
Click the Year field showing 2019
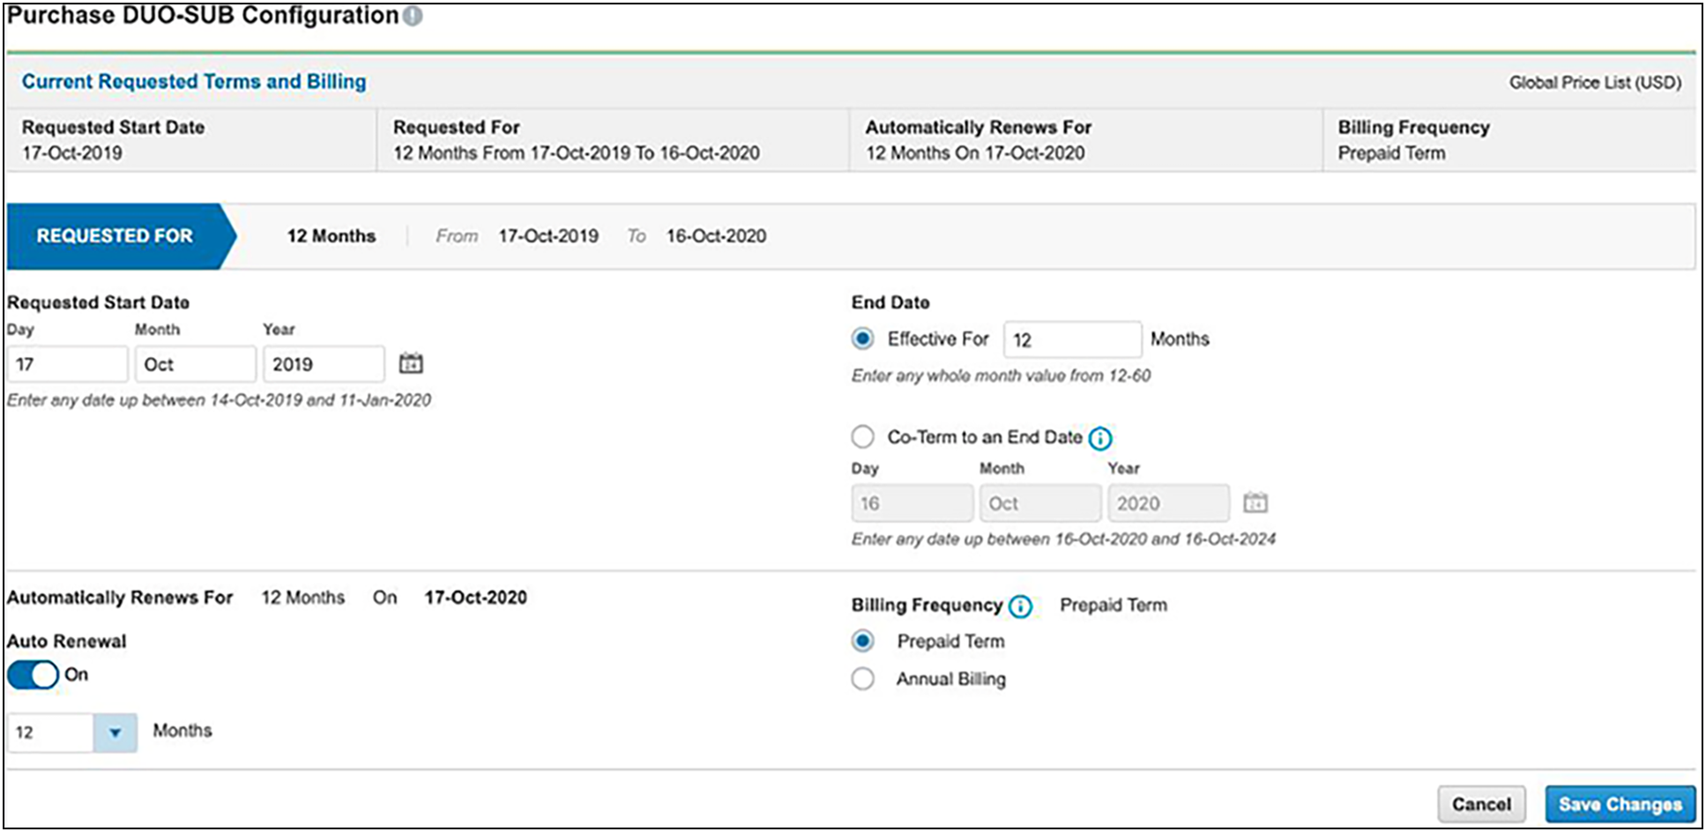click(x=323, y=362)
